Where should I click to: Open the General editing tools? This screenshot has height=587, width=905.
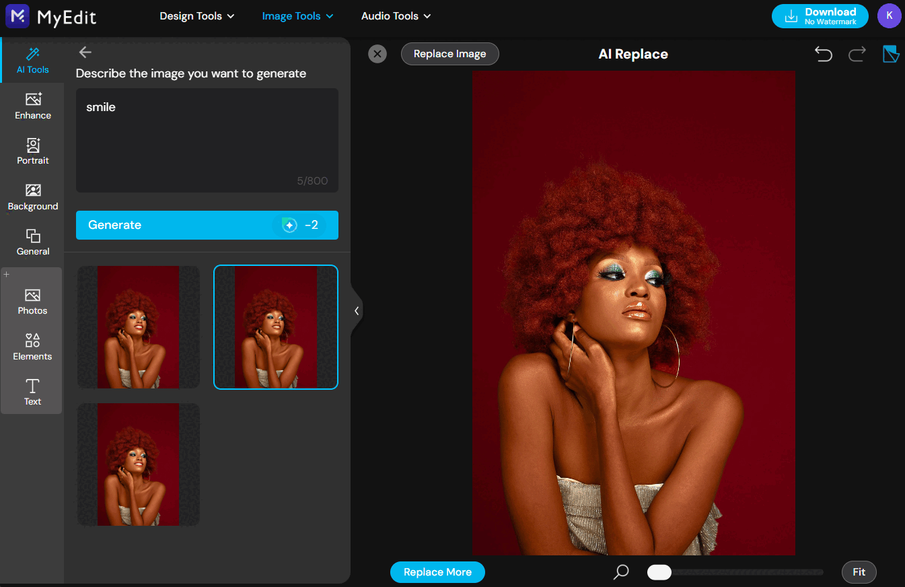coord(32,241)
